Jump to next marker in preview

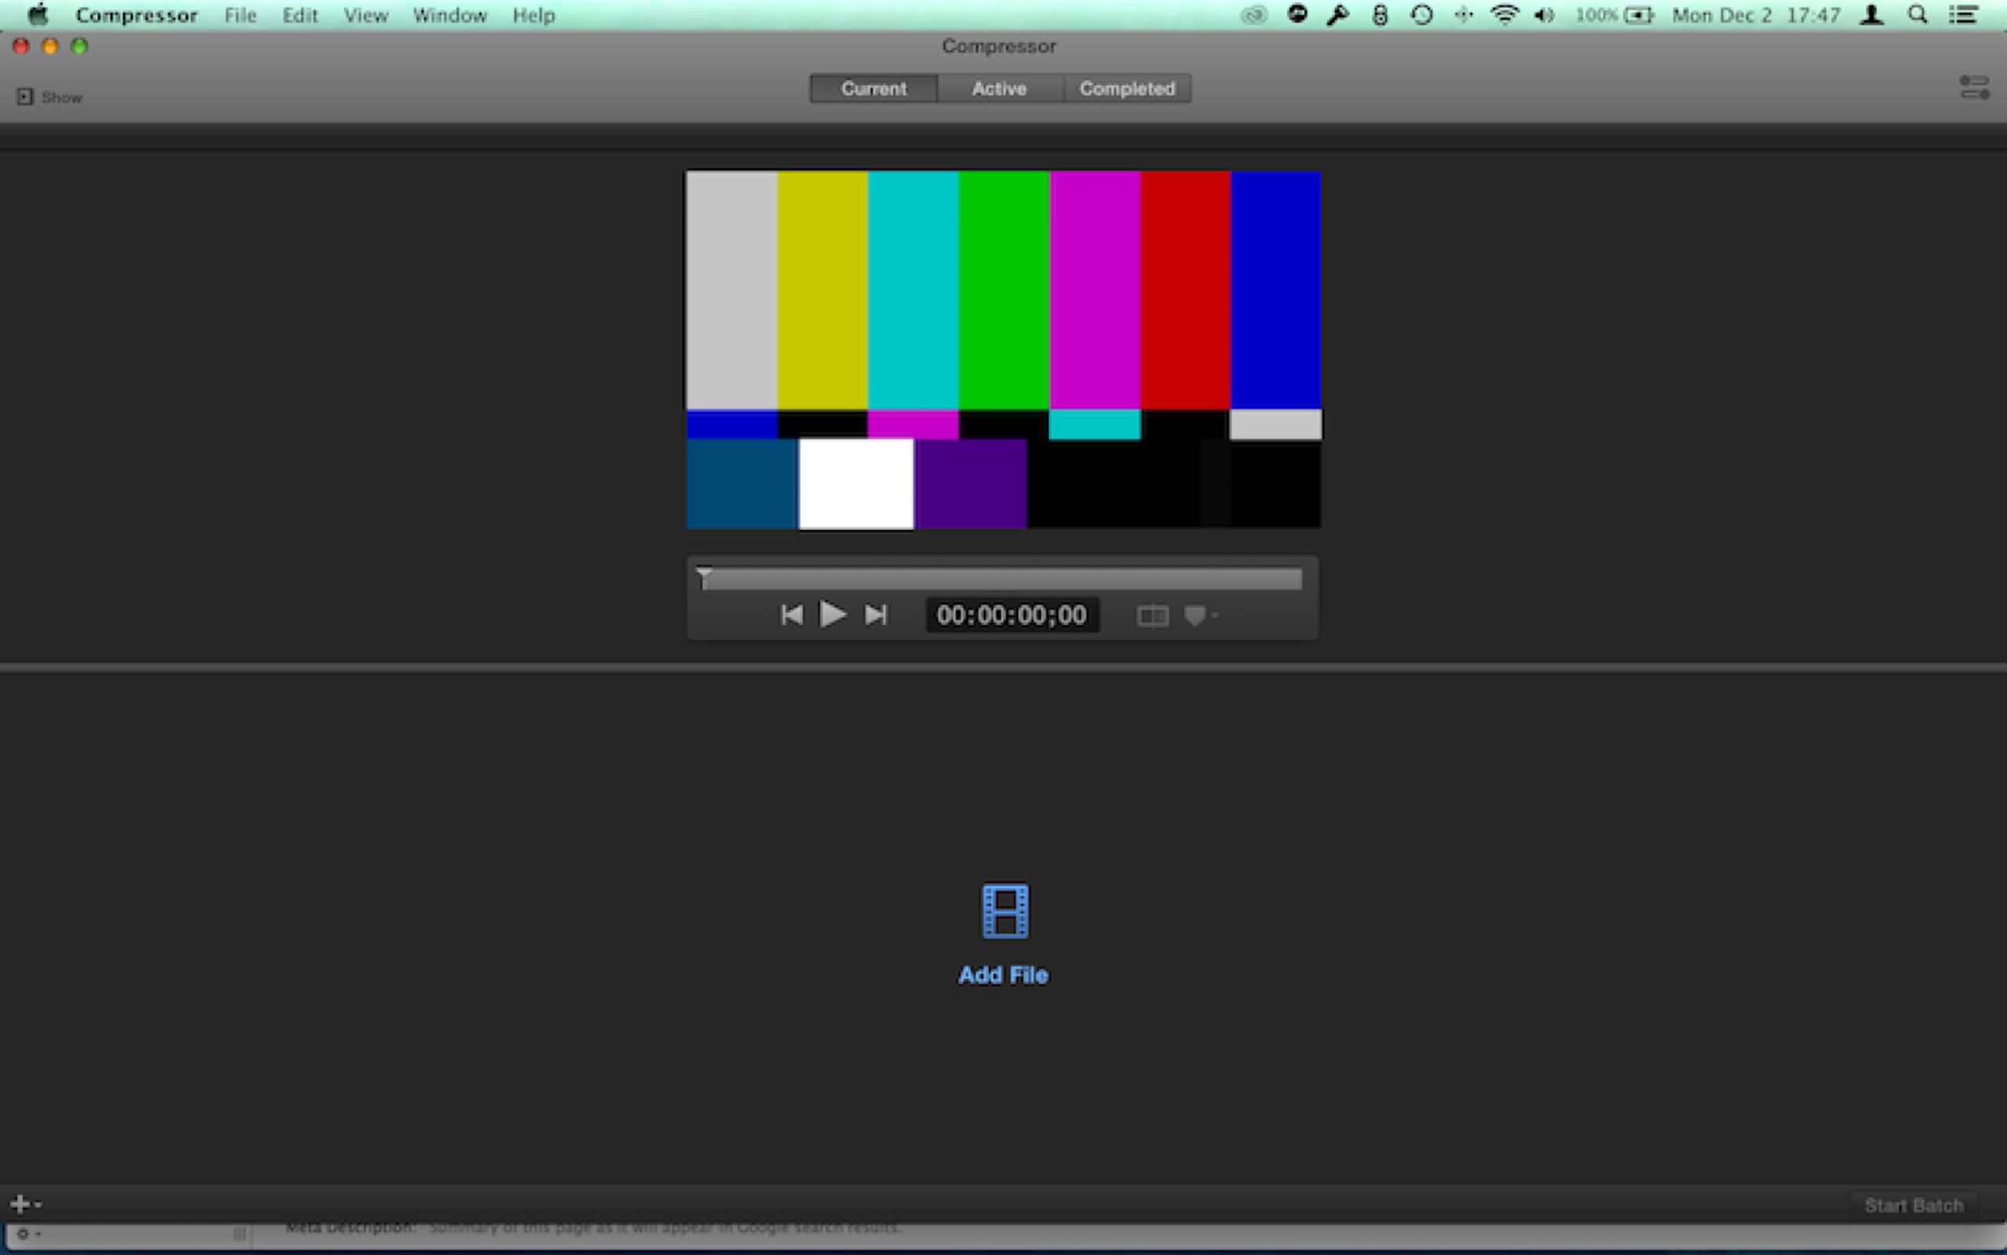click(875, 615)
